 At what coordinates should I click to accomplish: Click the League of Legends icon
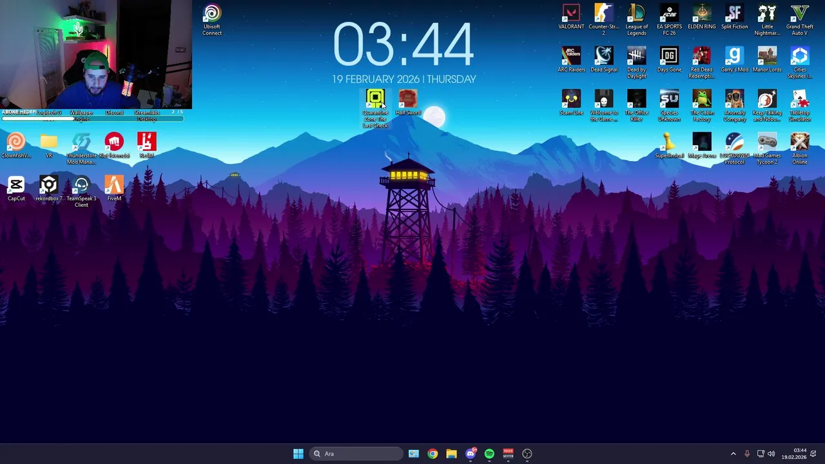click(x=637, y=20)
